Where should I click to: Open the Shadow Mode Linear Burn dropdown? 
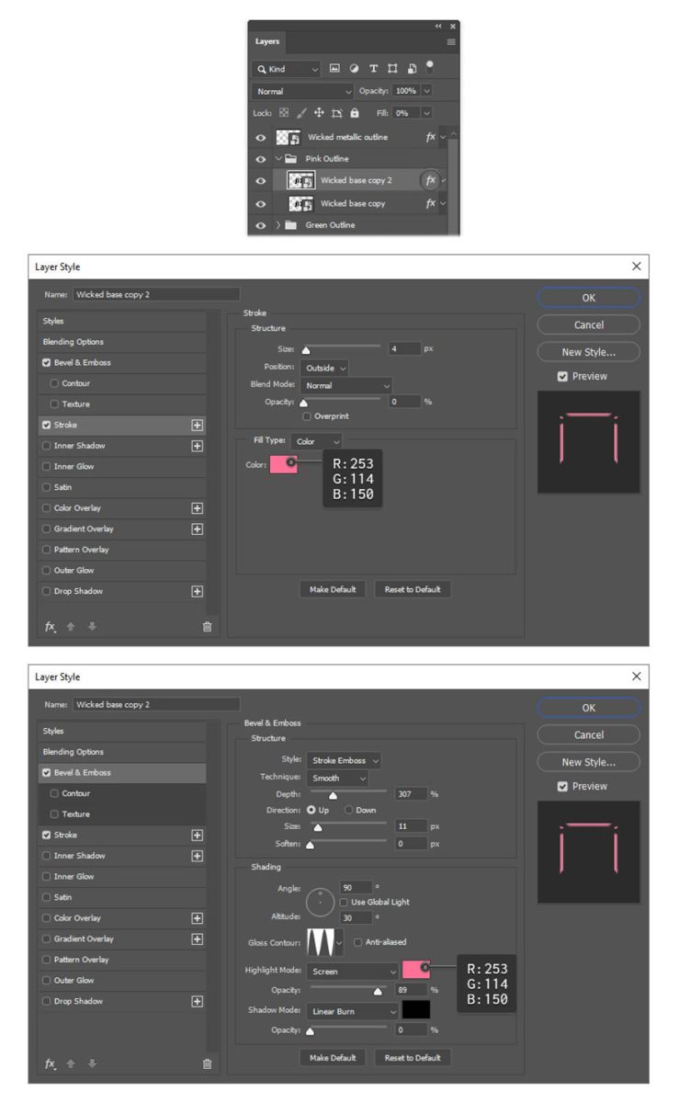coord(353,1010)
